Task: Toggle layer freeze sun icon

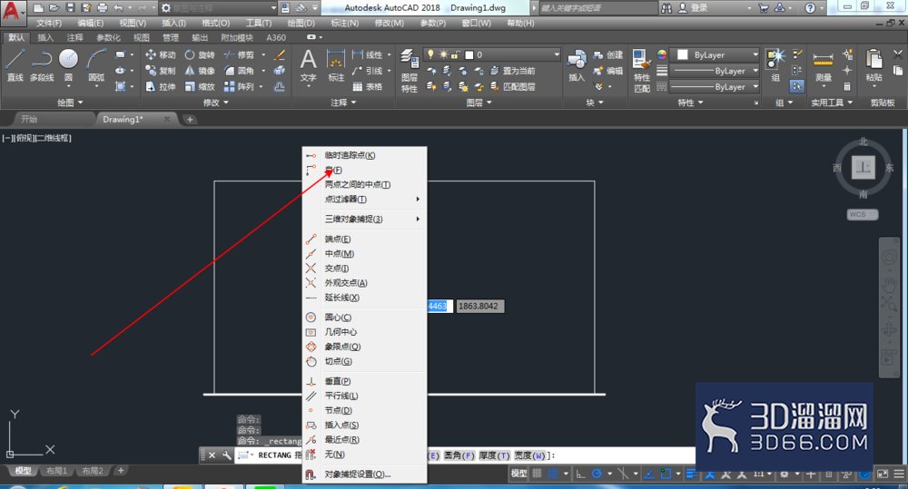Action: tap(443, 54)
